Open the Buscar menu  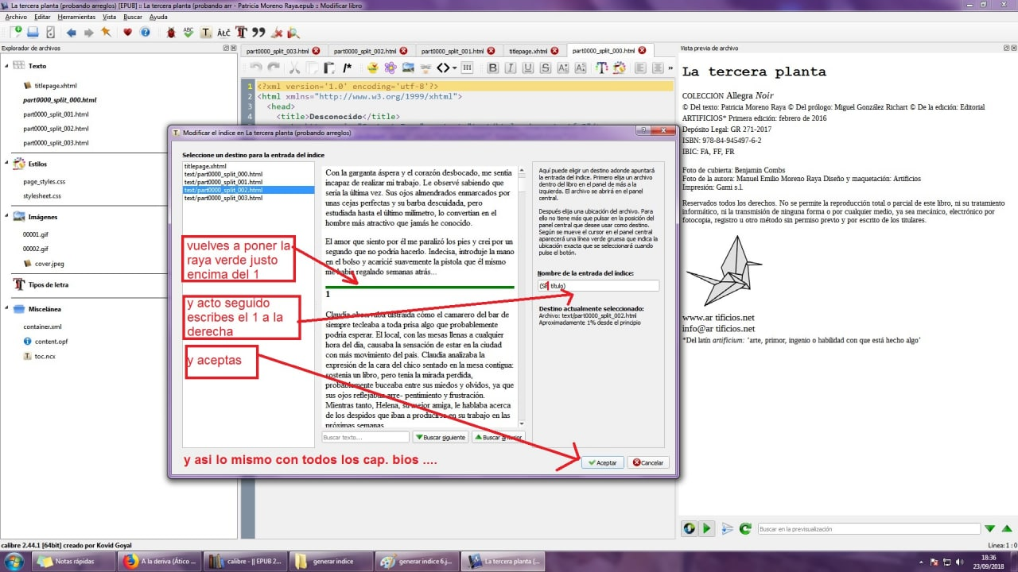tap(134, 16)
